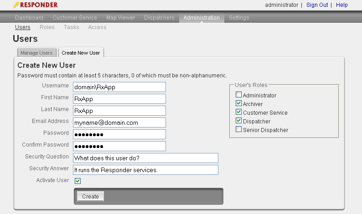The width and height of the screenshot is (362, 214).
Task: Click the Security Question text box
Action: click(x=145, y=158)
